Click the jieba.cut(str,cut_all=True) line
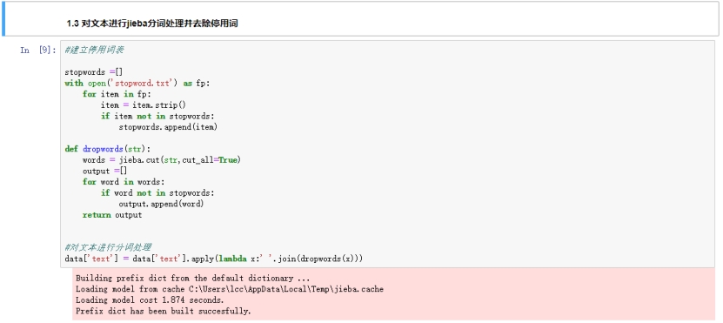The image size is (723, 323). point(162,160)
